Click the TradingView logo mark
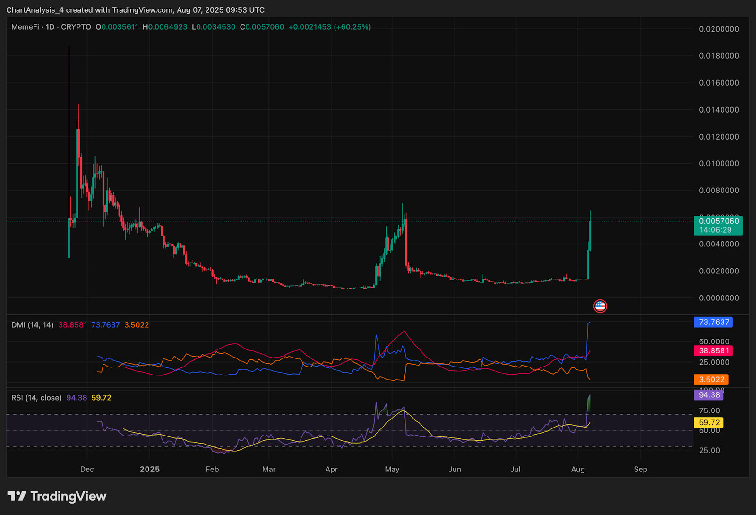 [x=17, y=496]
